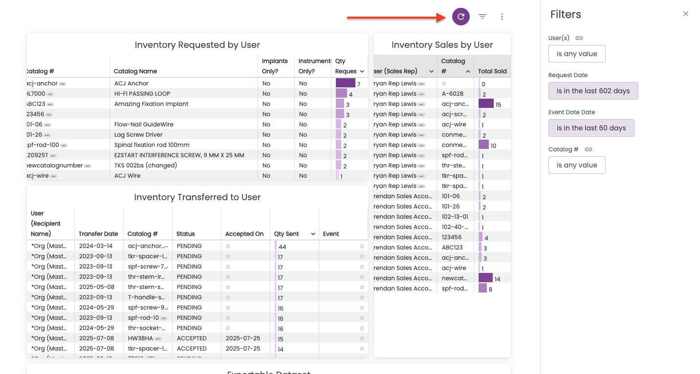The image size is (700, 374).
Task: Click the link icon beside Catalog # filter
Action: click(589, 149)
